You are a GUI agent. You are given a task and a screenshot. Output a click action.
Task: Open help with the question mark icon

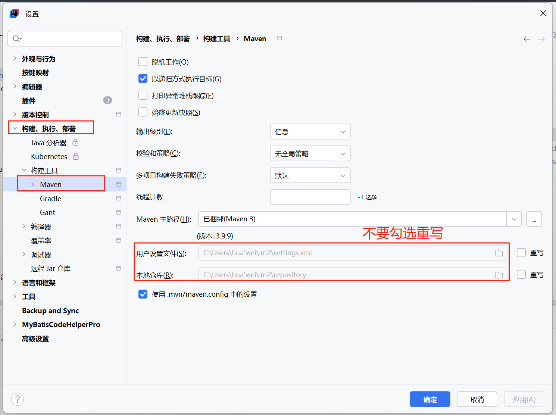tap(18, 399)
